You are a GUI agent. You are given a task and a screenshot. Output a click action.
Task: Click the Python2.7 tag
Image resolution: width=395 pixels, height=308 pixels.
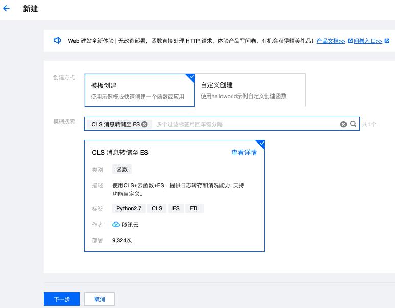pyautogui.click(x=129, y=208)
